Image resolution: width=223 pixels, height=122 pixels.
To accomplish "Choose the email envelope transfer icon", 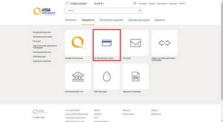I will click(x=135, y=43).
